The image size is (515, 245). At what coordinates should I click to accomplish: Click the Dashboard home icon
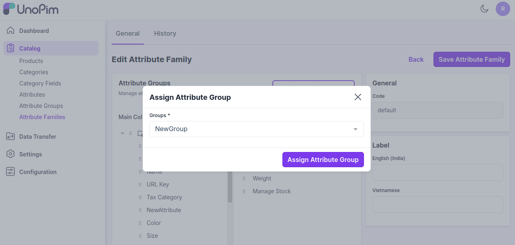(10, 30)
